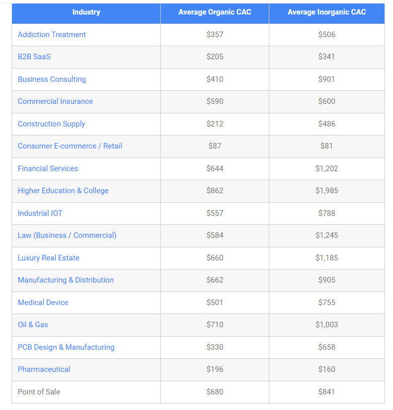Open the Luxury Real Estate link
This screenshot has height=410, width=393.
pos(48,258)
